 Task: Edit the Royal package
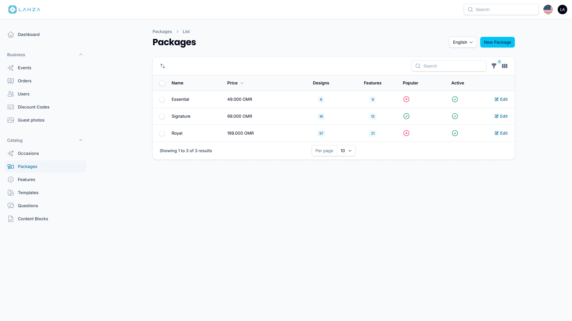(x=501, y=133)
